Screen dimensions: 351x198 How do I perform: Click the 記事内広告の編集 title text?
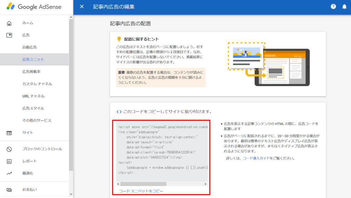pyautogui.click(x=114, y=7)
